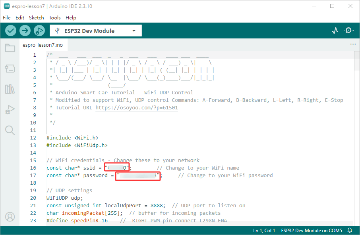Open the Debug sidebar panel

tap(10, 109)
